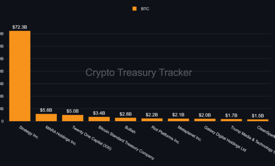The height and width of the screenshot is (166, 275).
Task: Select the Galaxy Digital Holdings Ltd bar
Action: [x=205, y=120]
